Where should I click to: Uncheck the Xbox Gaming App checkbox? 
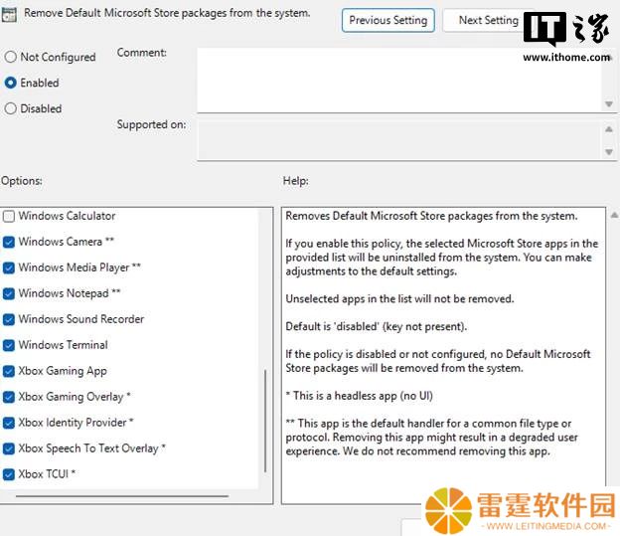coord(9,371)
